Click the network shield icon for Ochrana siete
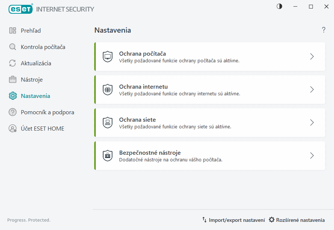Screen dimensions: 334x230 click(108, 122)
